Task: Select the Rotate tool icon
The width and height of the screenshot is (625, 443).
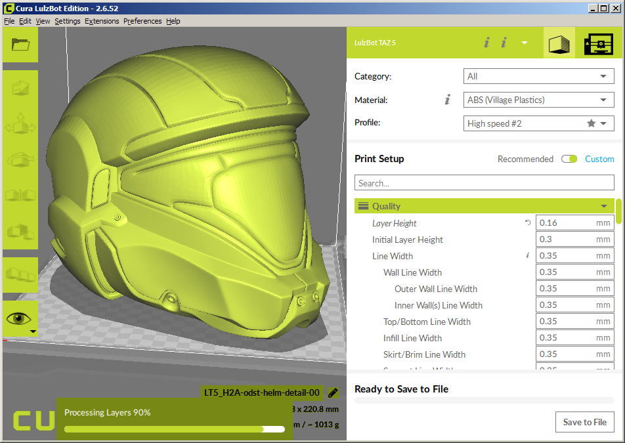Action: [20, 159]
